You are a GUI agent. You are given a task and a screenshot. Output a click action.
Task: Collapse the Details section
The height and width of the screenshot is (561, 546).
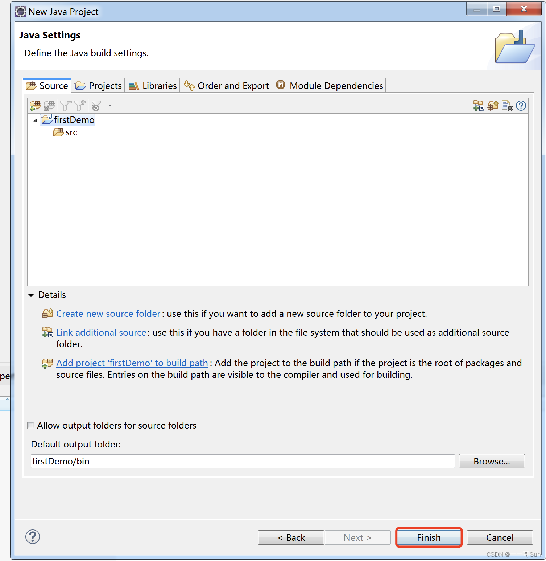(31, 295)
